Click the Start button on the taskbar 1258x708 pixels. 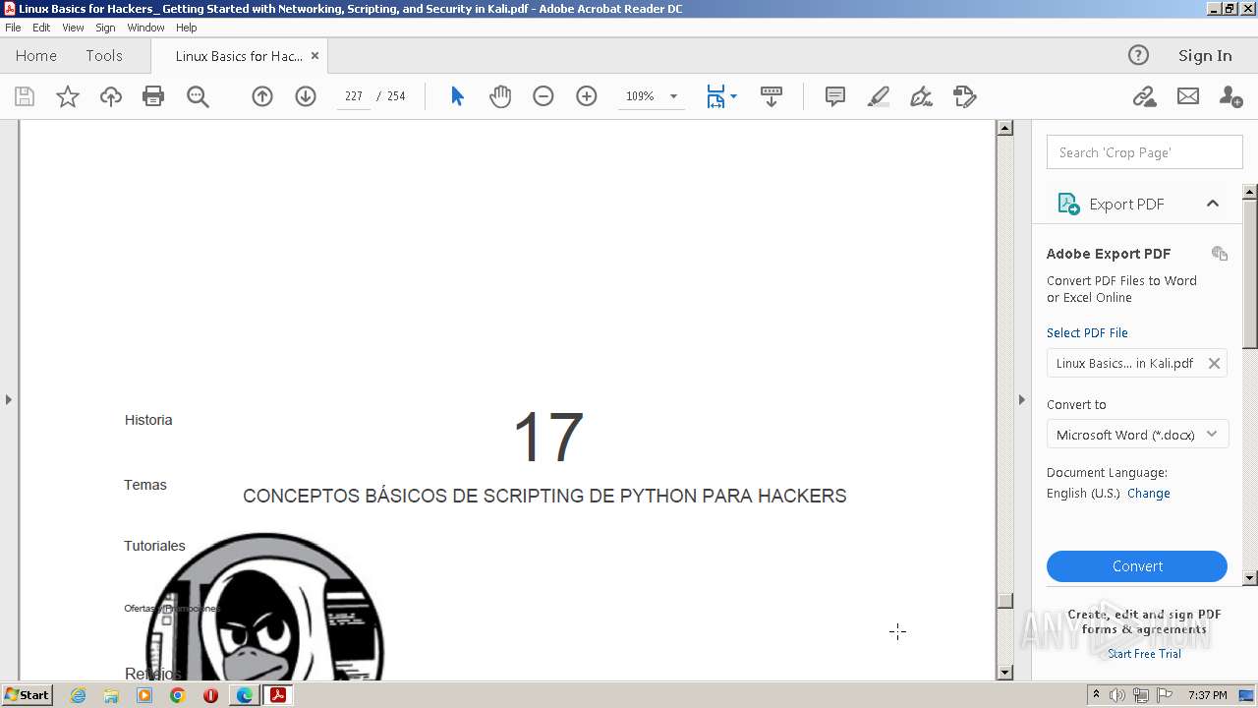point(27,695)
